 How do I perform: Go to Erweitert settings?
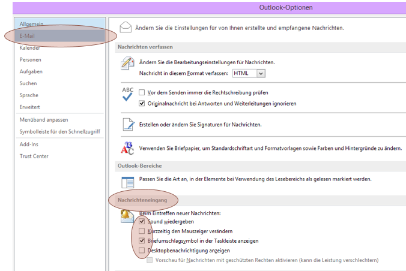(x=31, y=107)
